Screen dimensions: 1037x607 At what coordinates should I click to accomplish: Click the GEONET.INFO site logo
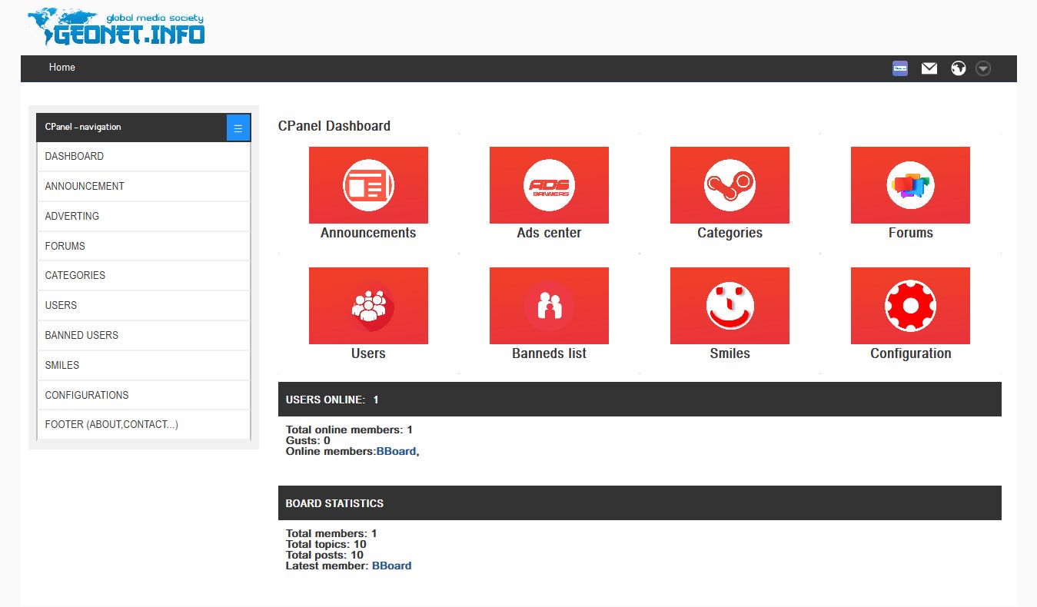tap(117, 28)
